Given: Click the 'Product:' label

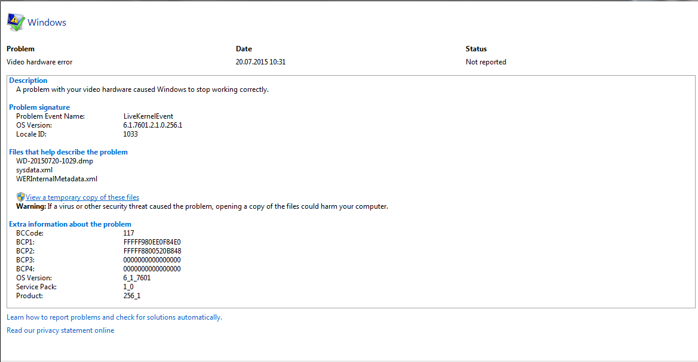Looking at the screenshot, I should (29, 296).
